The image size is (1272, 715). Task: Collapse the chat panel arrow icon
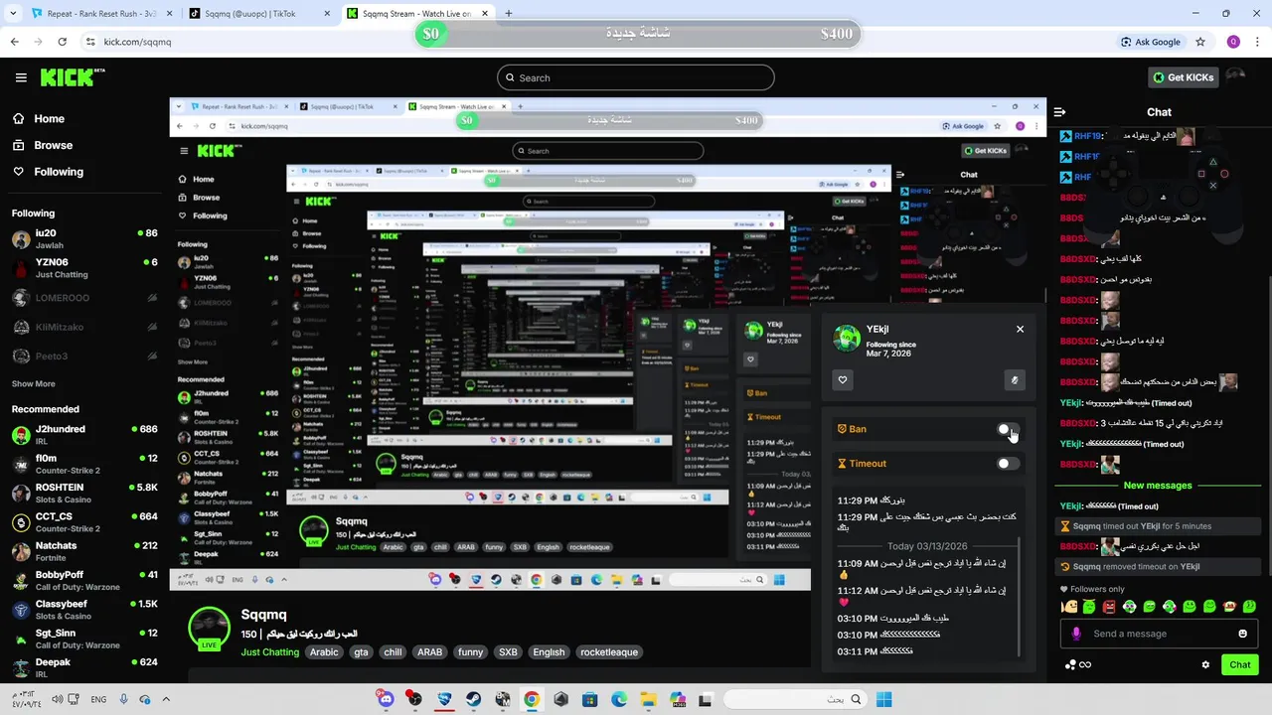tap(1059, 112)
